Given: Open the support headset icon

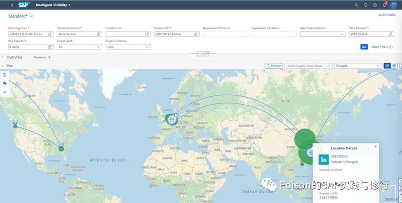Looking at the screenshot, I should [366, 5].
